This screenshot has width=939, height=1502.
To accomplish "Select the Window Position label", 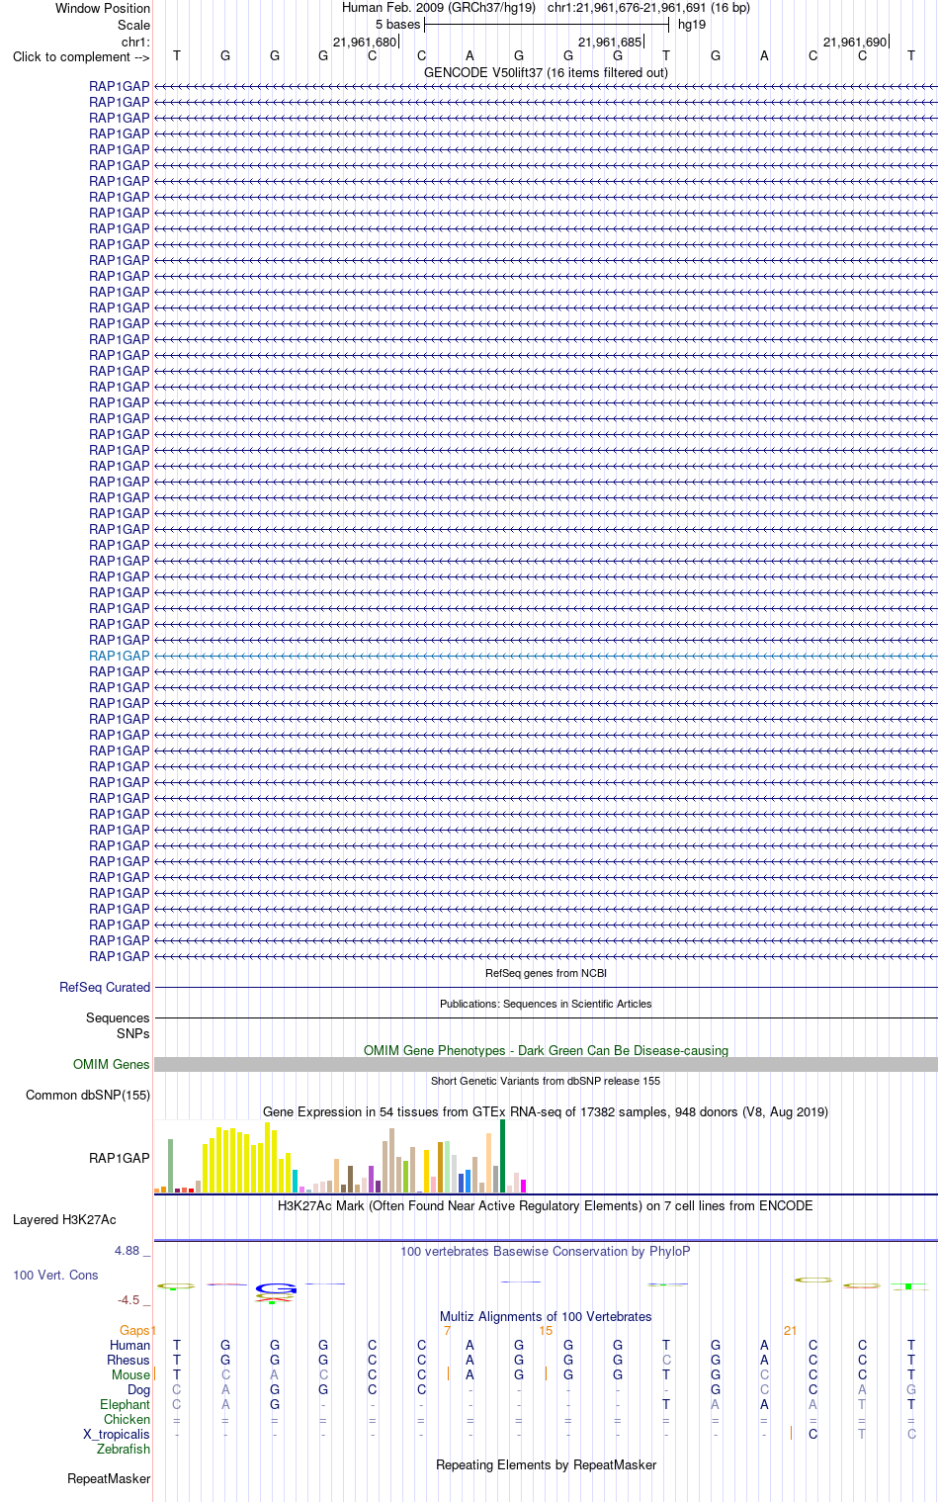I will [x=103, y=8].
